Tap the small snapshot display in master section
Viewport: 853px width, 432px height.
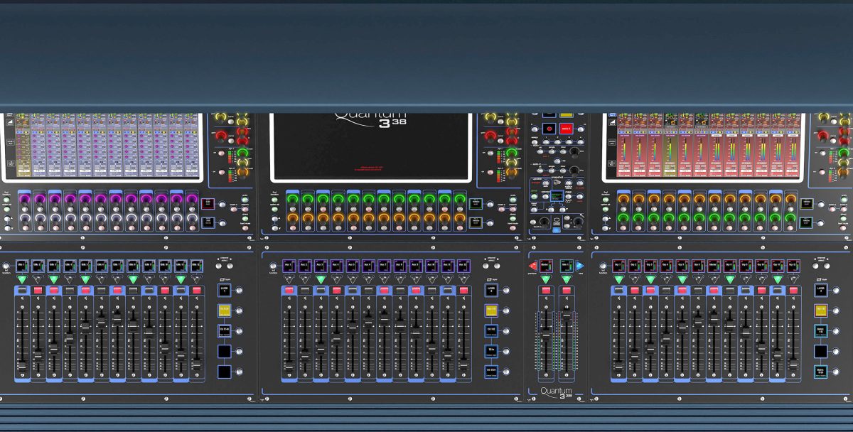[558, 195]
